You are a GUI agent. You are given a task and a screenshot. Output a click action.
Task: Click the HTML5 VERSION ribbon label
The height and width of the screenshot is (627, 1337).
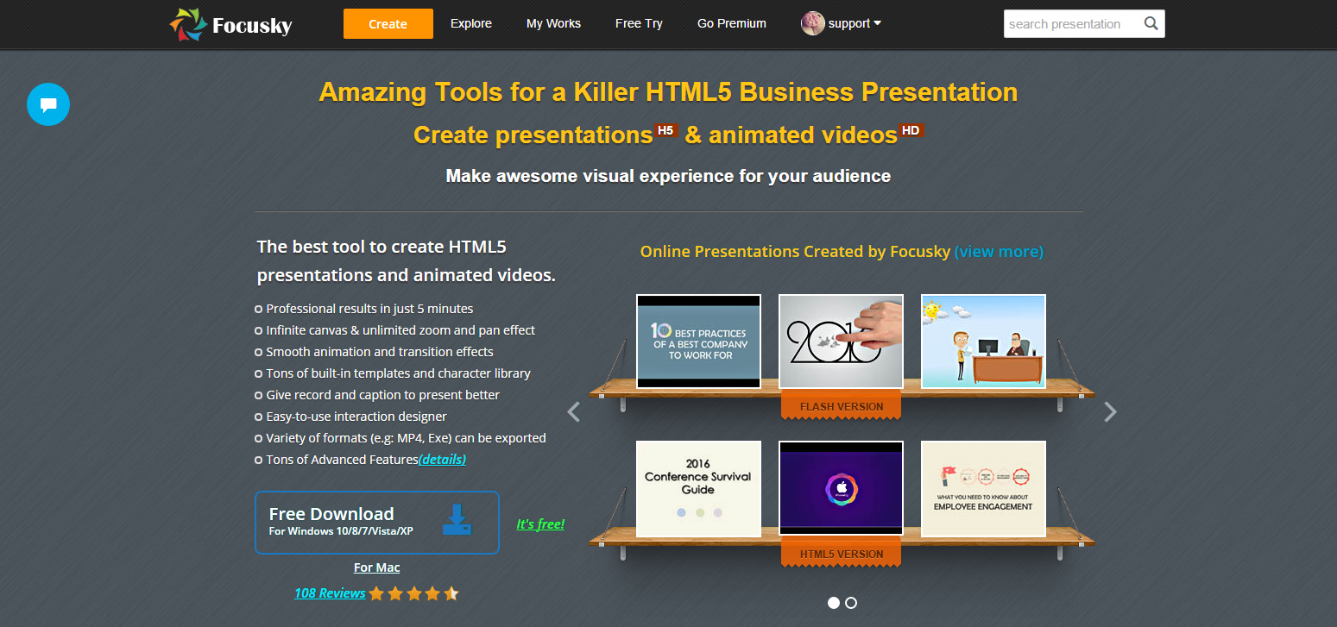coord(841,554)
